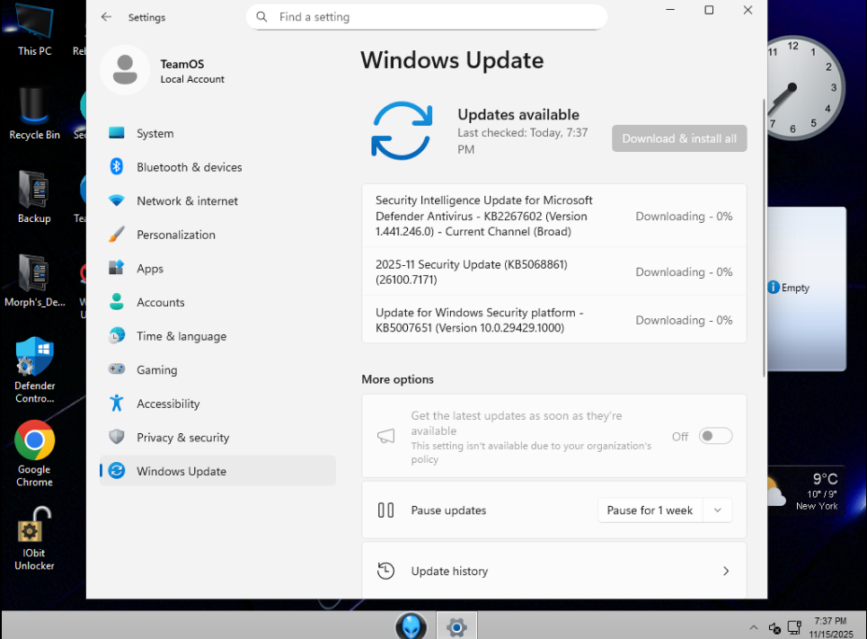Viewport: 867px width, 639px height.
Task: Switch to Gaming section
Action: [x=217, y=369]
